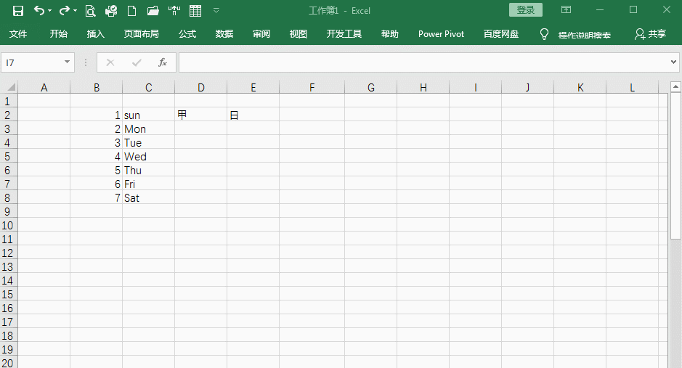Click cell containing 'Fri'
Screen dimensions: 682x368
(148, 184)
